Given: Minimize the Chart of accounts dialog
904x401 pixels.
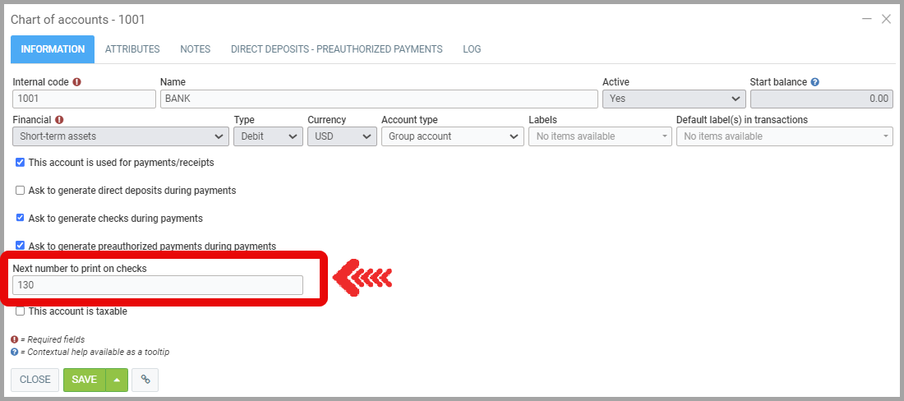Looking at the screenshot, I should 866,19.
